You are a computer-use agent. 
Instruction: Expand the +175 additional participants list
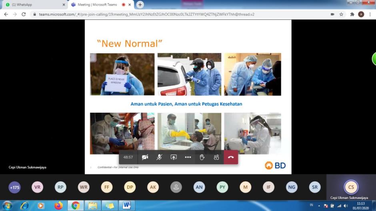(x=14, y=187)
